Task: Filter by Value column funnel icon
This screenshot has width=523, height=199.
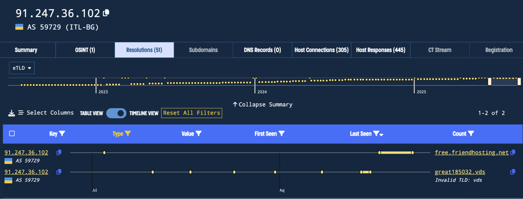Action: click(199, 133)
